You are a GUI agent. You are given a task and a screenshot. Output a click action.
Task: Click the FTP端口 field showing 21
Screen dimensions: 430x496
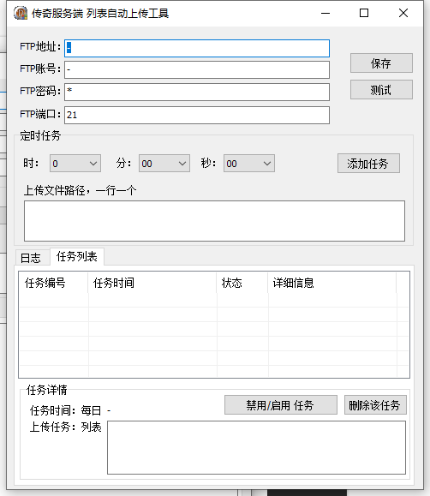197,115
